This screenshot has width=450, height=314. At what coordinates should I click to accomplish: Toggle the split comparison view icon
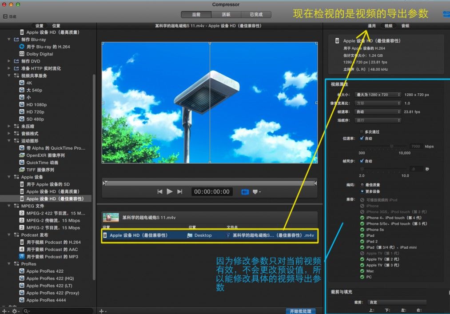tap(245, 192)
